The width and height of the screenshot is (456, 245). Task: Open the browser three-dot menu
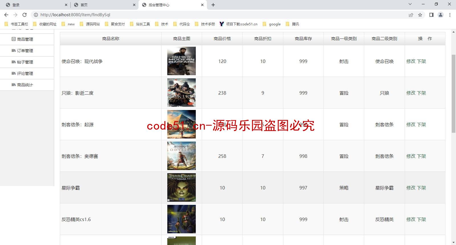[x=450, y=15]
